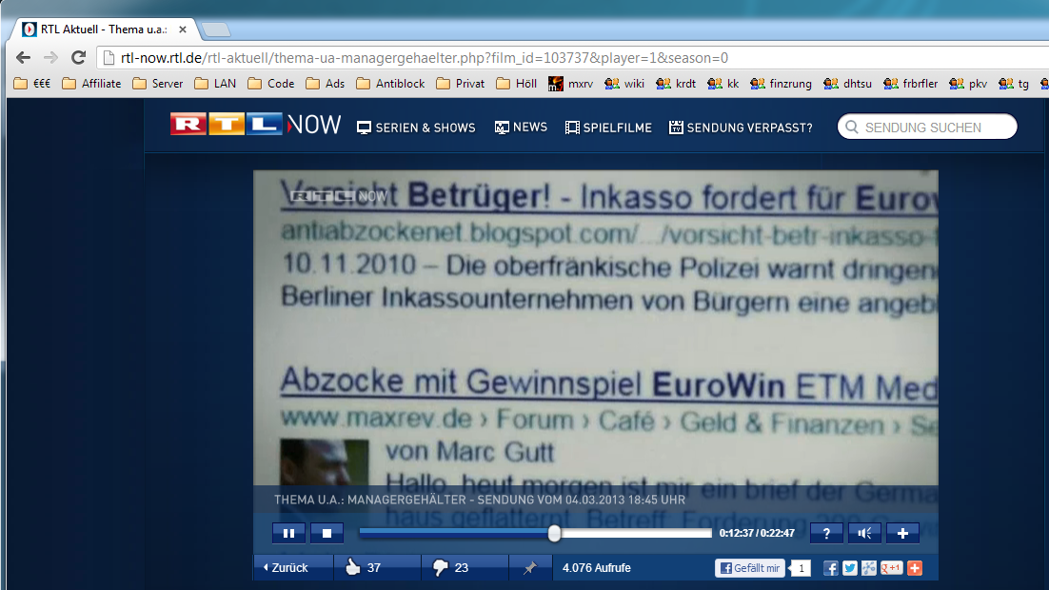Viewport: 1049px width, 590px height.
Task: Open the Spielfilme section
Action: pos(608,128)
